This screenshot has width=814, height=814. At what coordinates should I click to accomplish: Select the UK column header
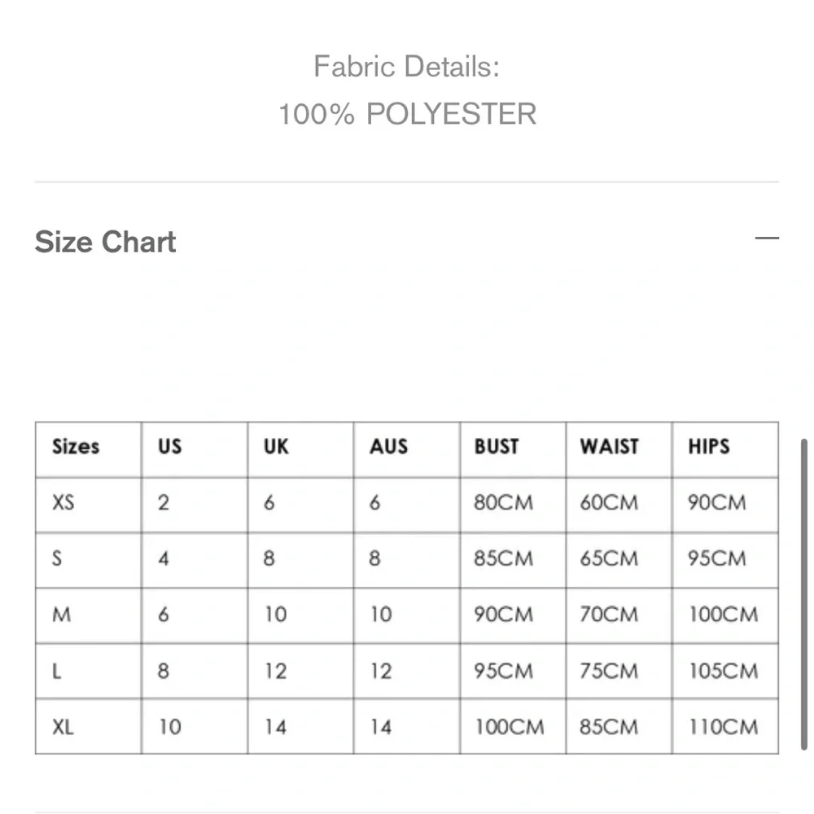(x=276, y=447)
